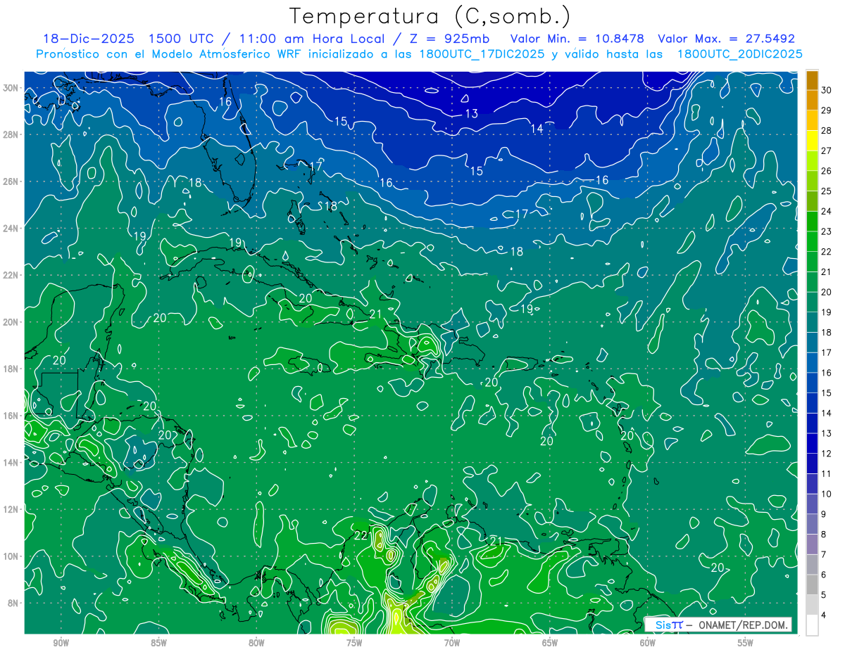Click the contour label 22 on the map
The image size is (845, 652).
(361, 535)
